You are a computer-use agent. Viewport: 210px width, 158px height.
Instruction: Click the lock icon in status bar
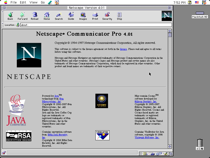point(4,153)
